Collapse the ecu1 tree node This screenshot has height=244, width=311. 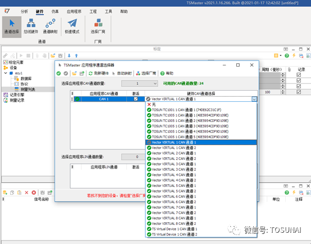pyautogui.click(x=6, y=73)
